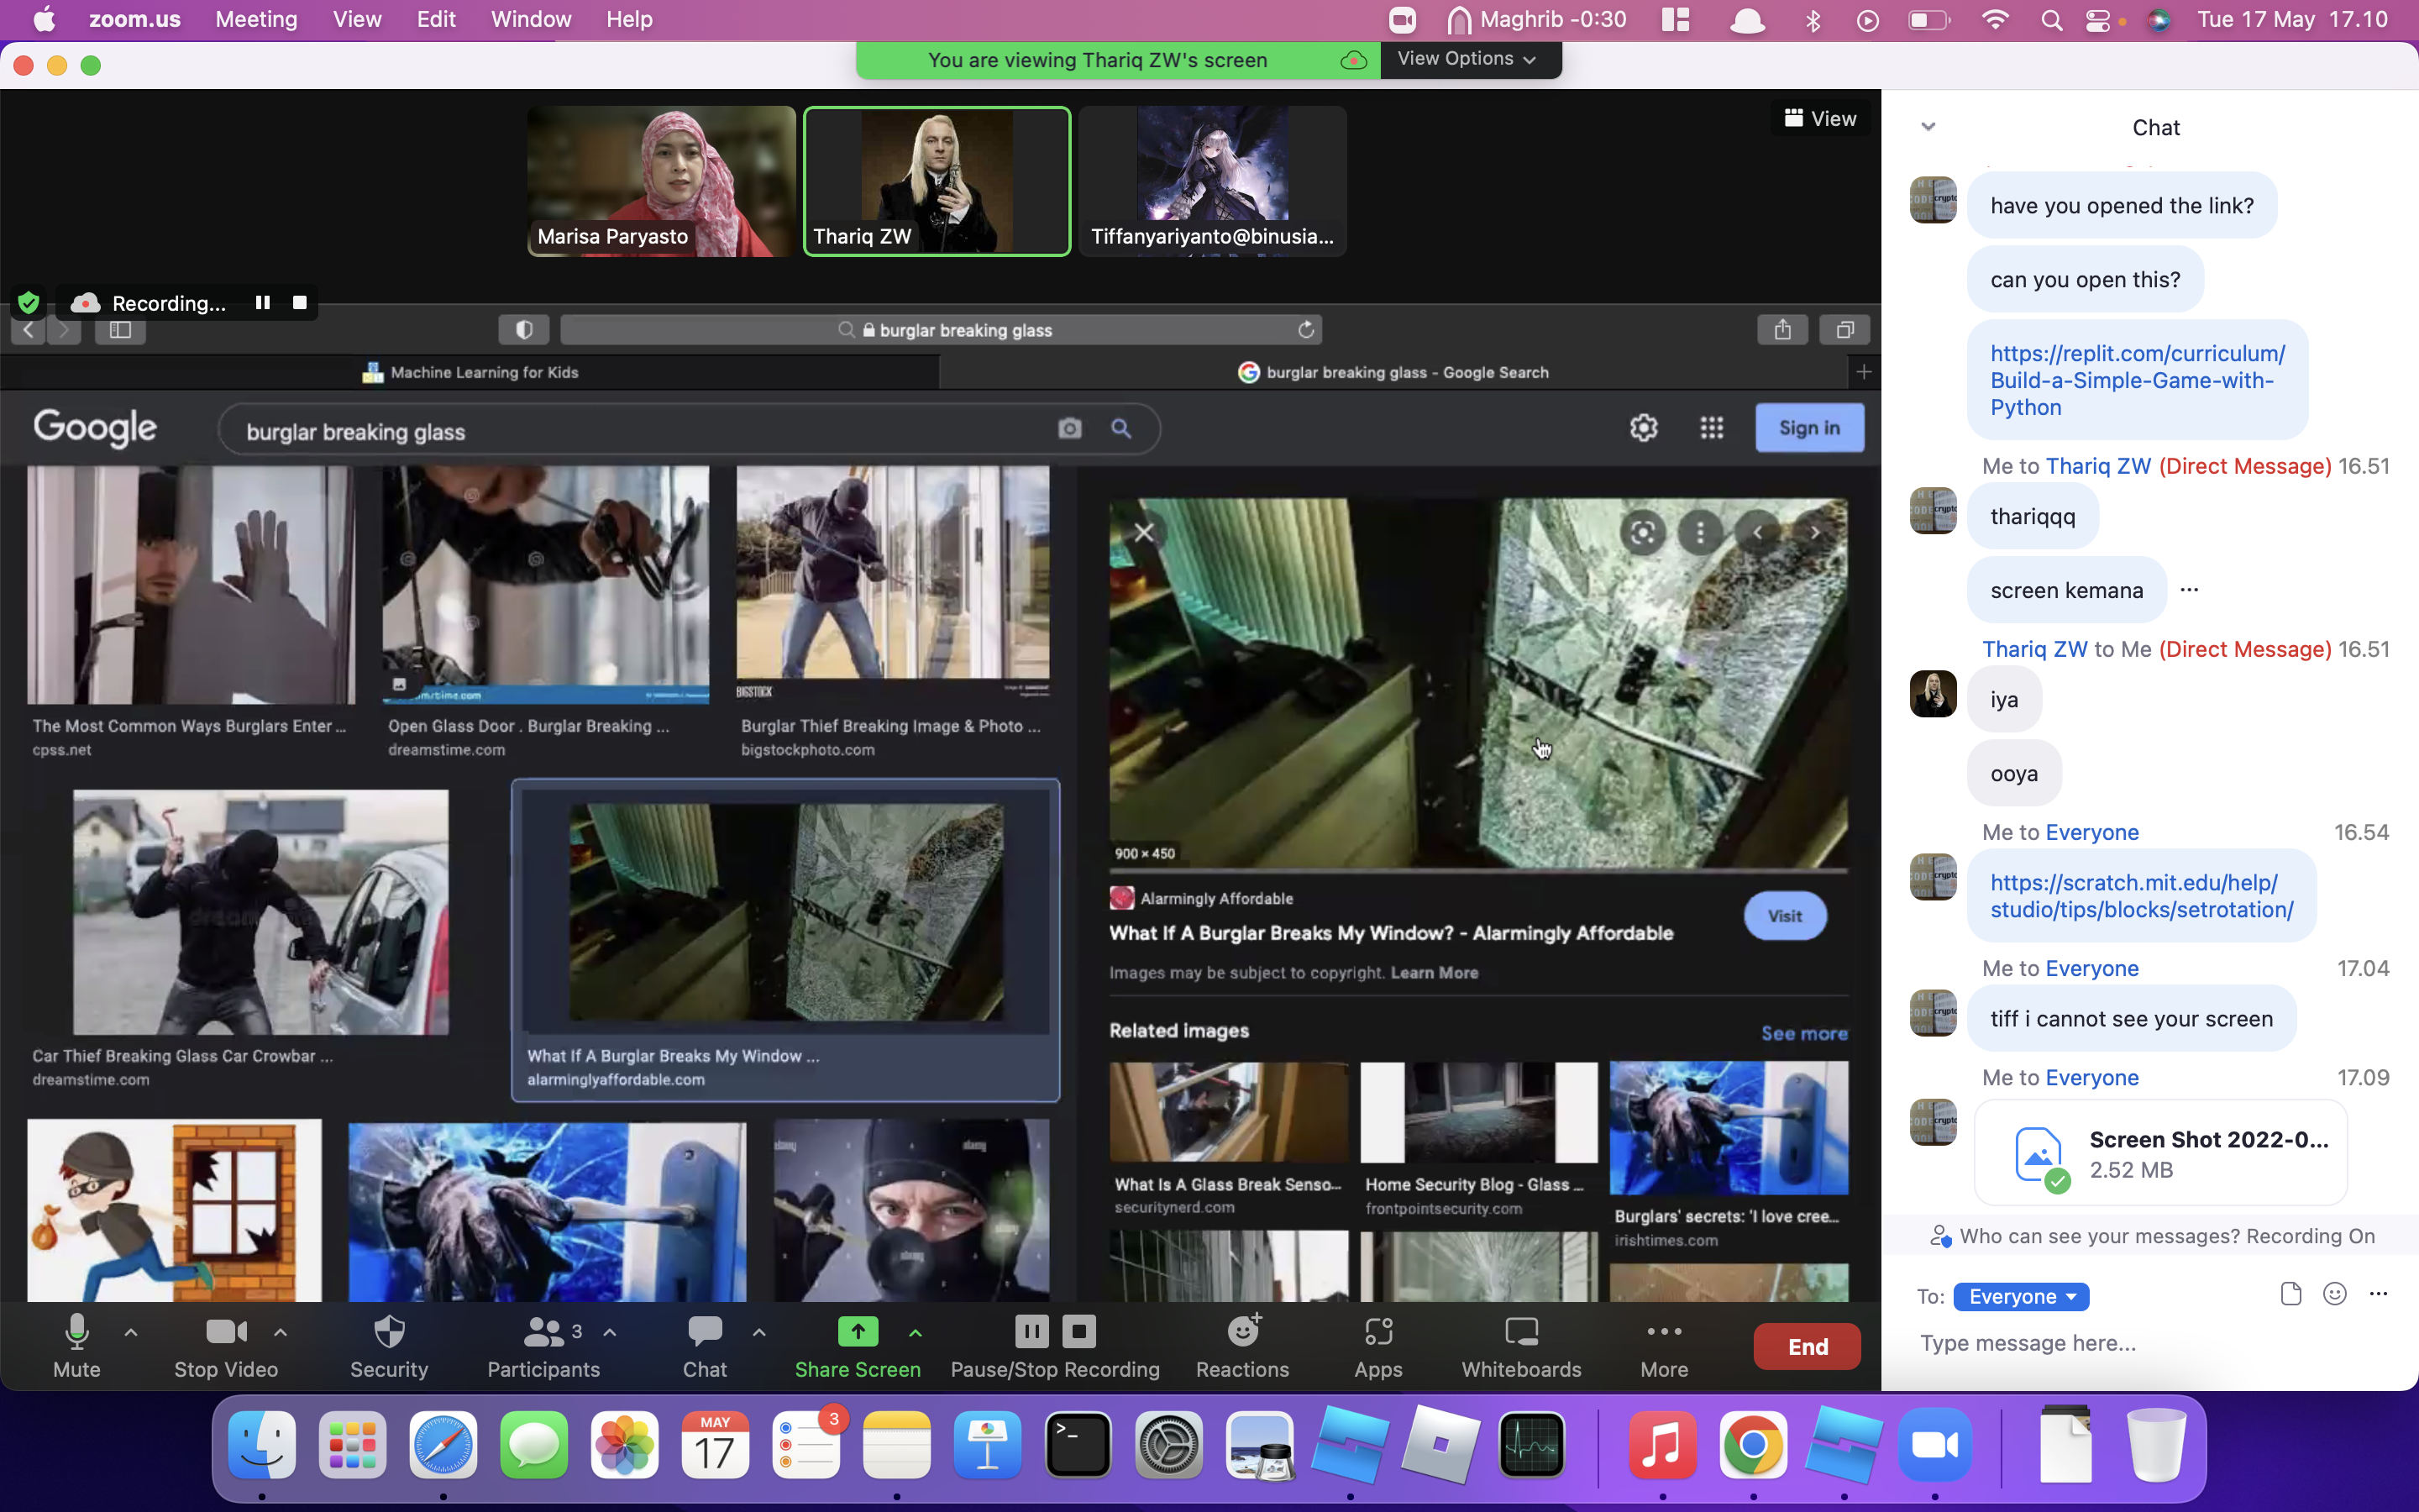Open the replit.com curriculum link in chat
The height and width of the screenshot is (1512, 2419).
pyautogui.click(x=2137, y=380)
